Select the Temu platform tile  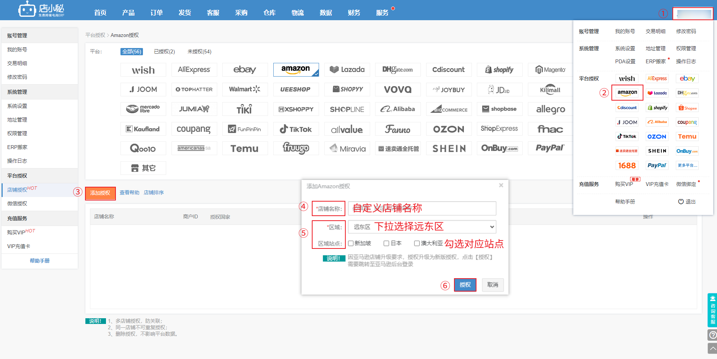tap(245, 148)
